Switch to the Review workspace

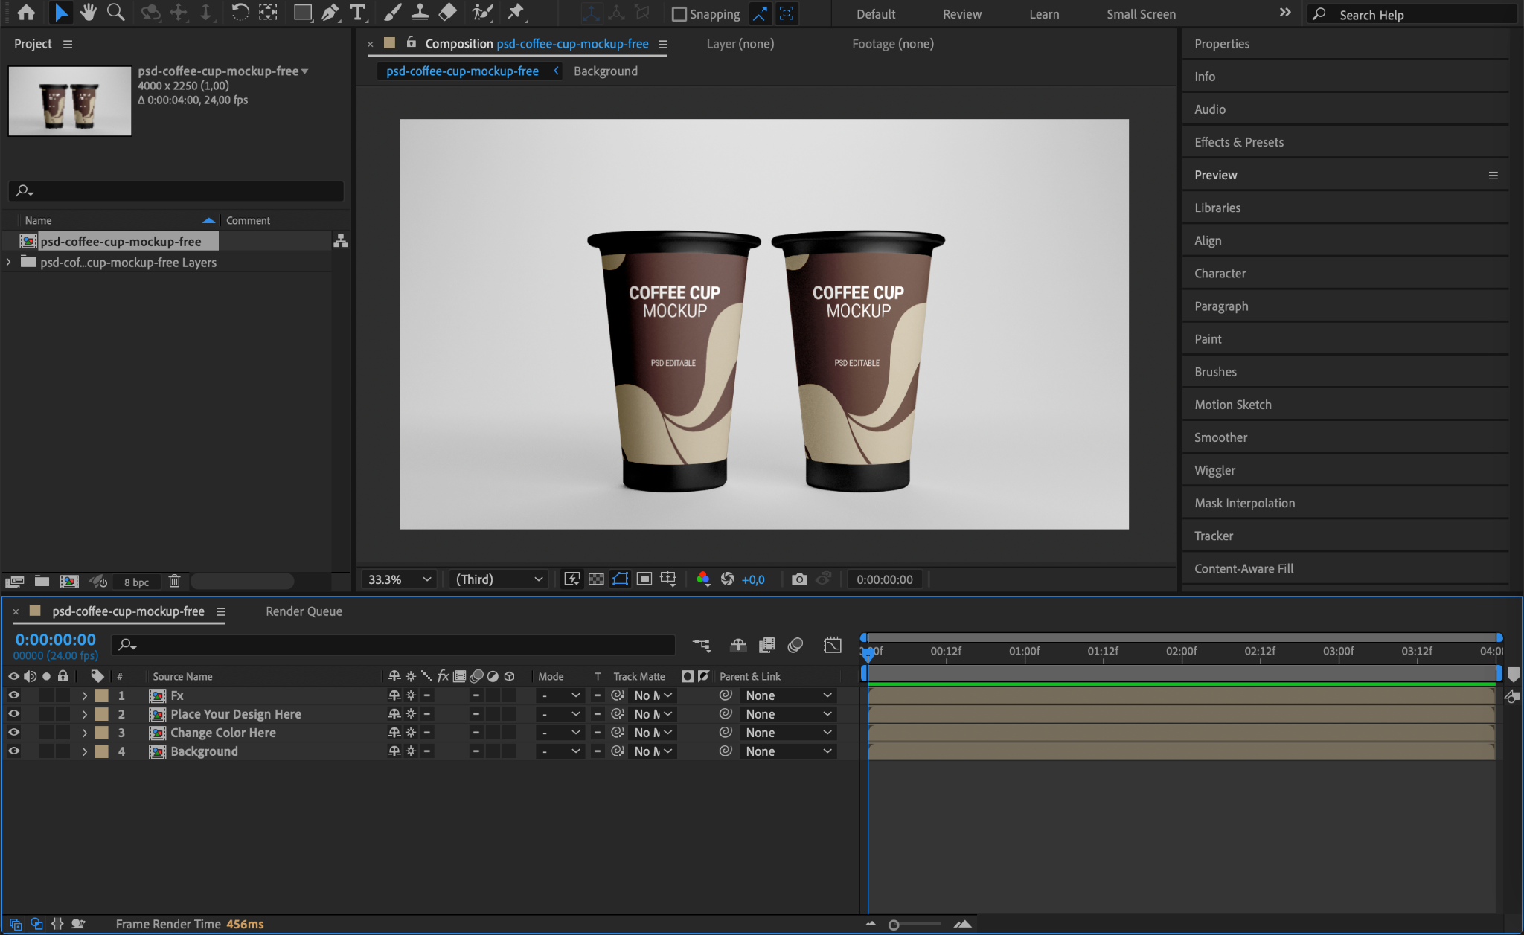point(961,14)
